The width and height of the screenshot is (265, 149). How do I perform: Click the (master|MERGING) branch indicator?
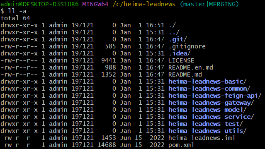209,4
